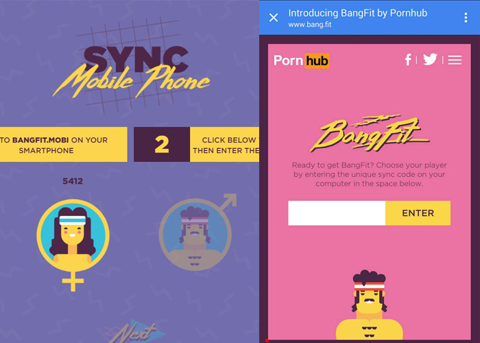The image size is (480, 343).
Task: Click the BangFit script logo
Action: tap(370, 134)
